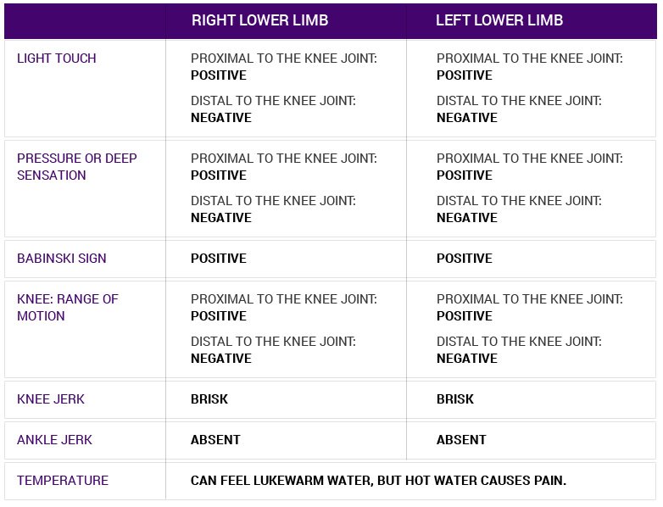Image resolution: width=663 pixels, height=507 pixels.
Task: Select the KNEE JERK row label
Action: (x=51, y=399)
